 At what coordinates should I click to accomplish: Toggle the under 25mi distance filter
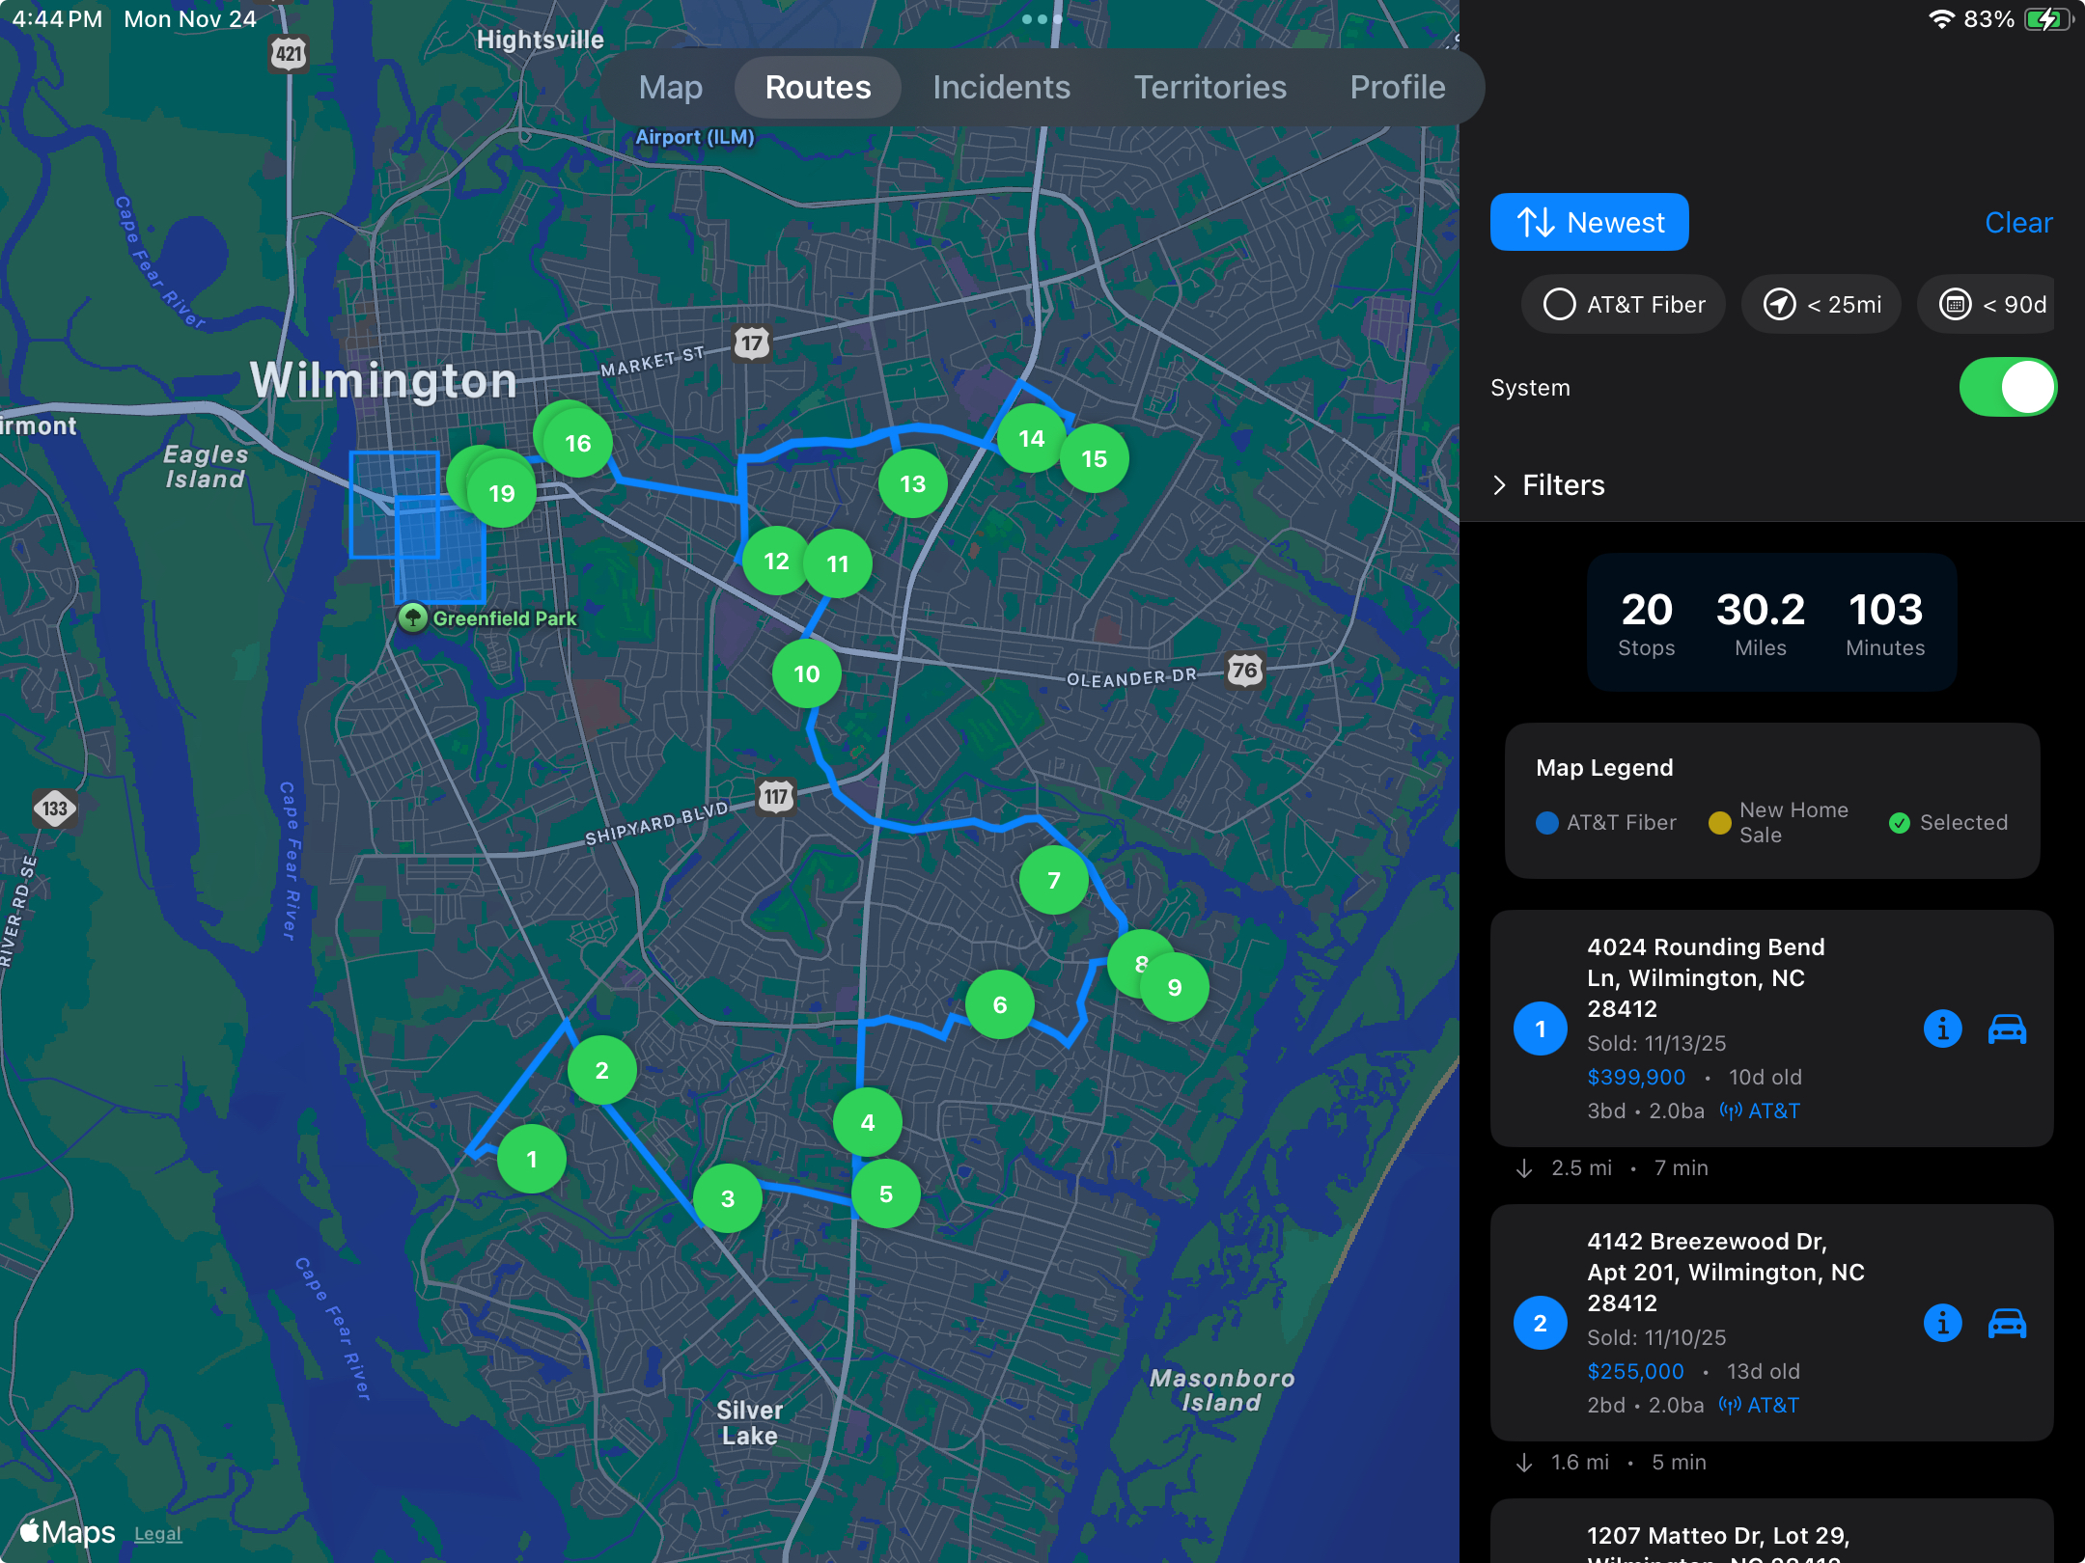(x=1821, y=305)
